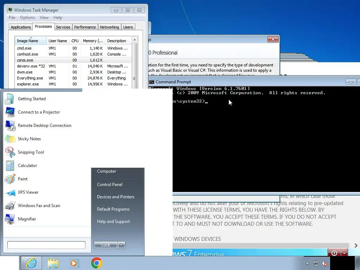Click the process list scrollbar thumb

click(x=135, y=66)
